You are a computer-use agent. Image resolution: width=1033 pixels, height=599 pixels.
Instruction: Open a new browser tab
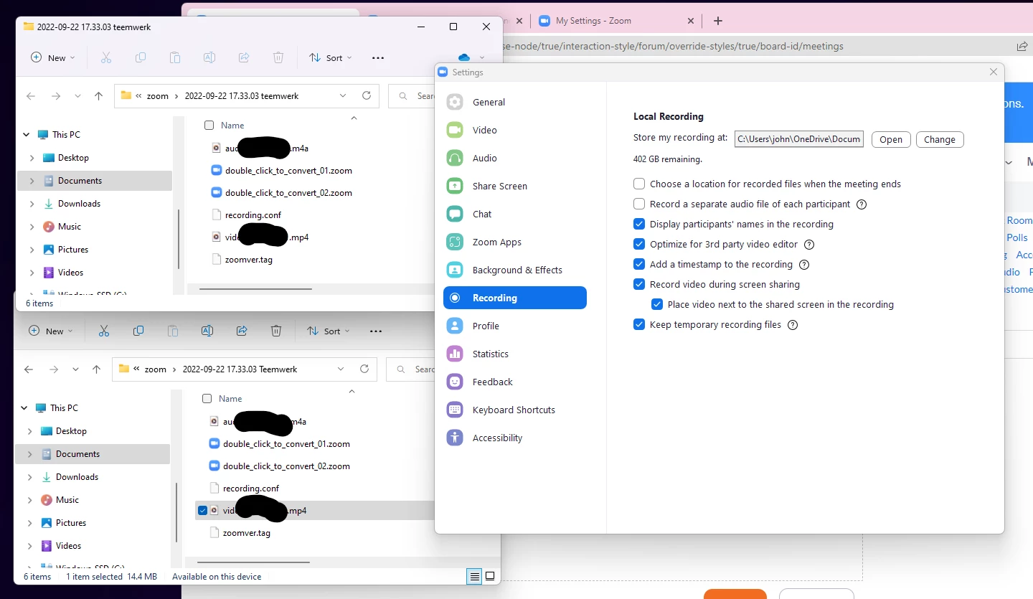pos(718,21)
